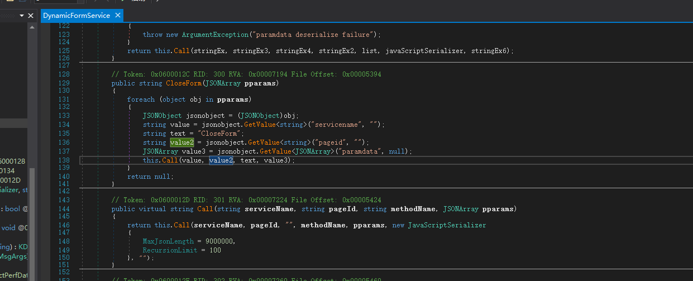Click ArgumentException in the throw statement
693x281 pixels.
pyautogui.click(x=215, y=35)
